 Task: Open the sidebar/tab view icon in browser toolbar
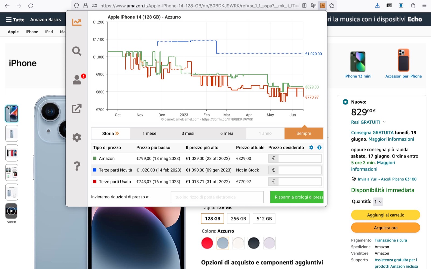pos(389,6)
